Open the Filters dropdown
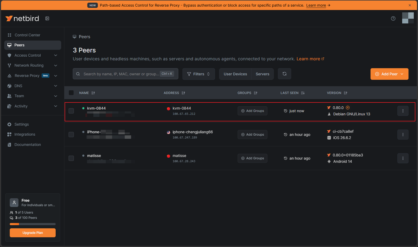The height and width of the screenshot is (247, 418). [199, 74]
